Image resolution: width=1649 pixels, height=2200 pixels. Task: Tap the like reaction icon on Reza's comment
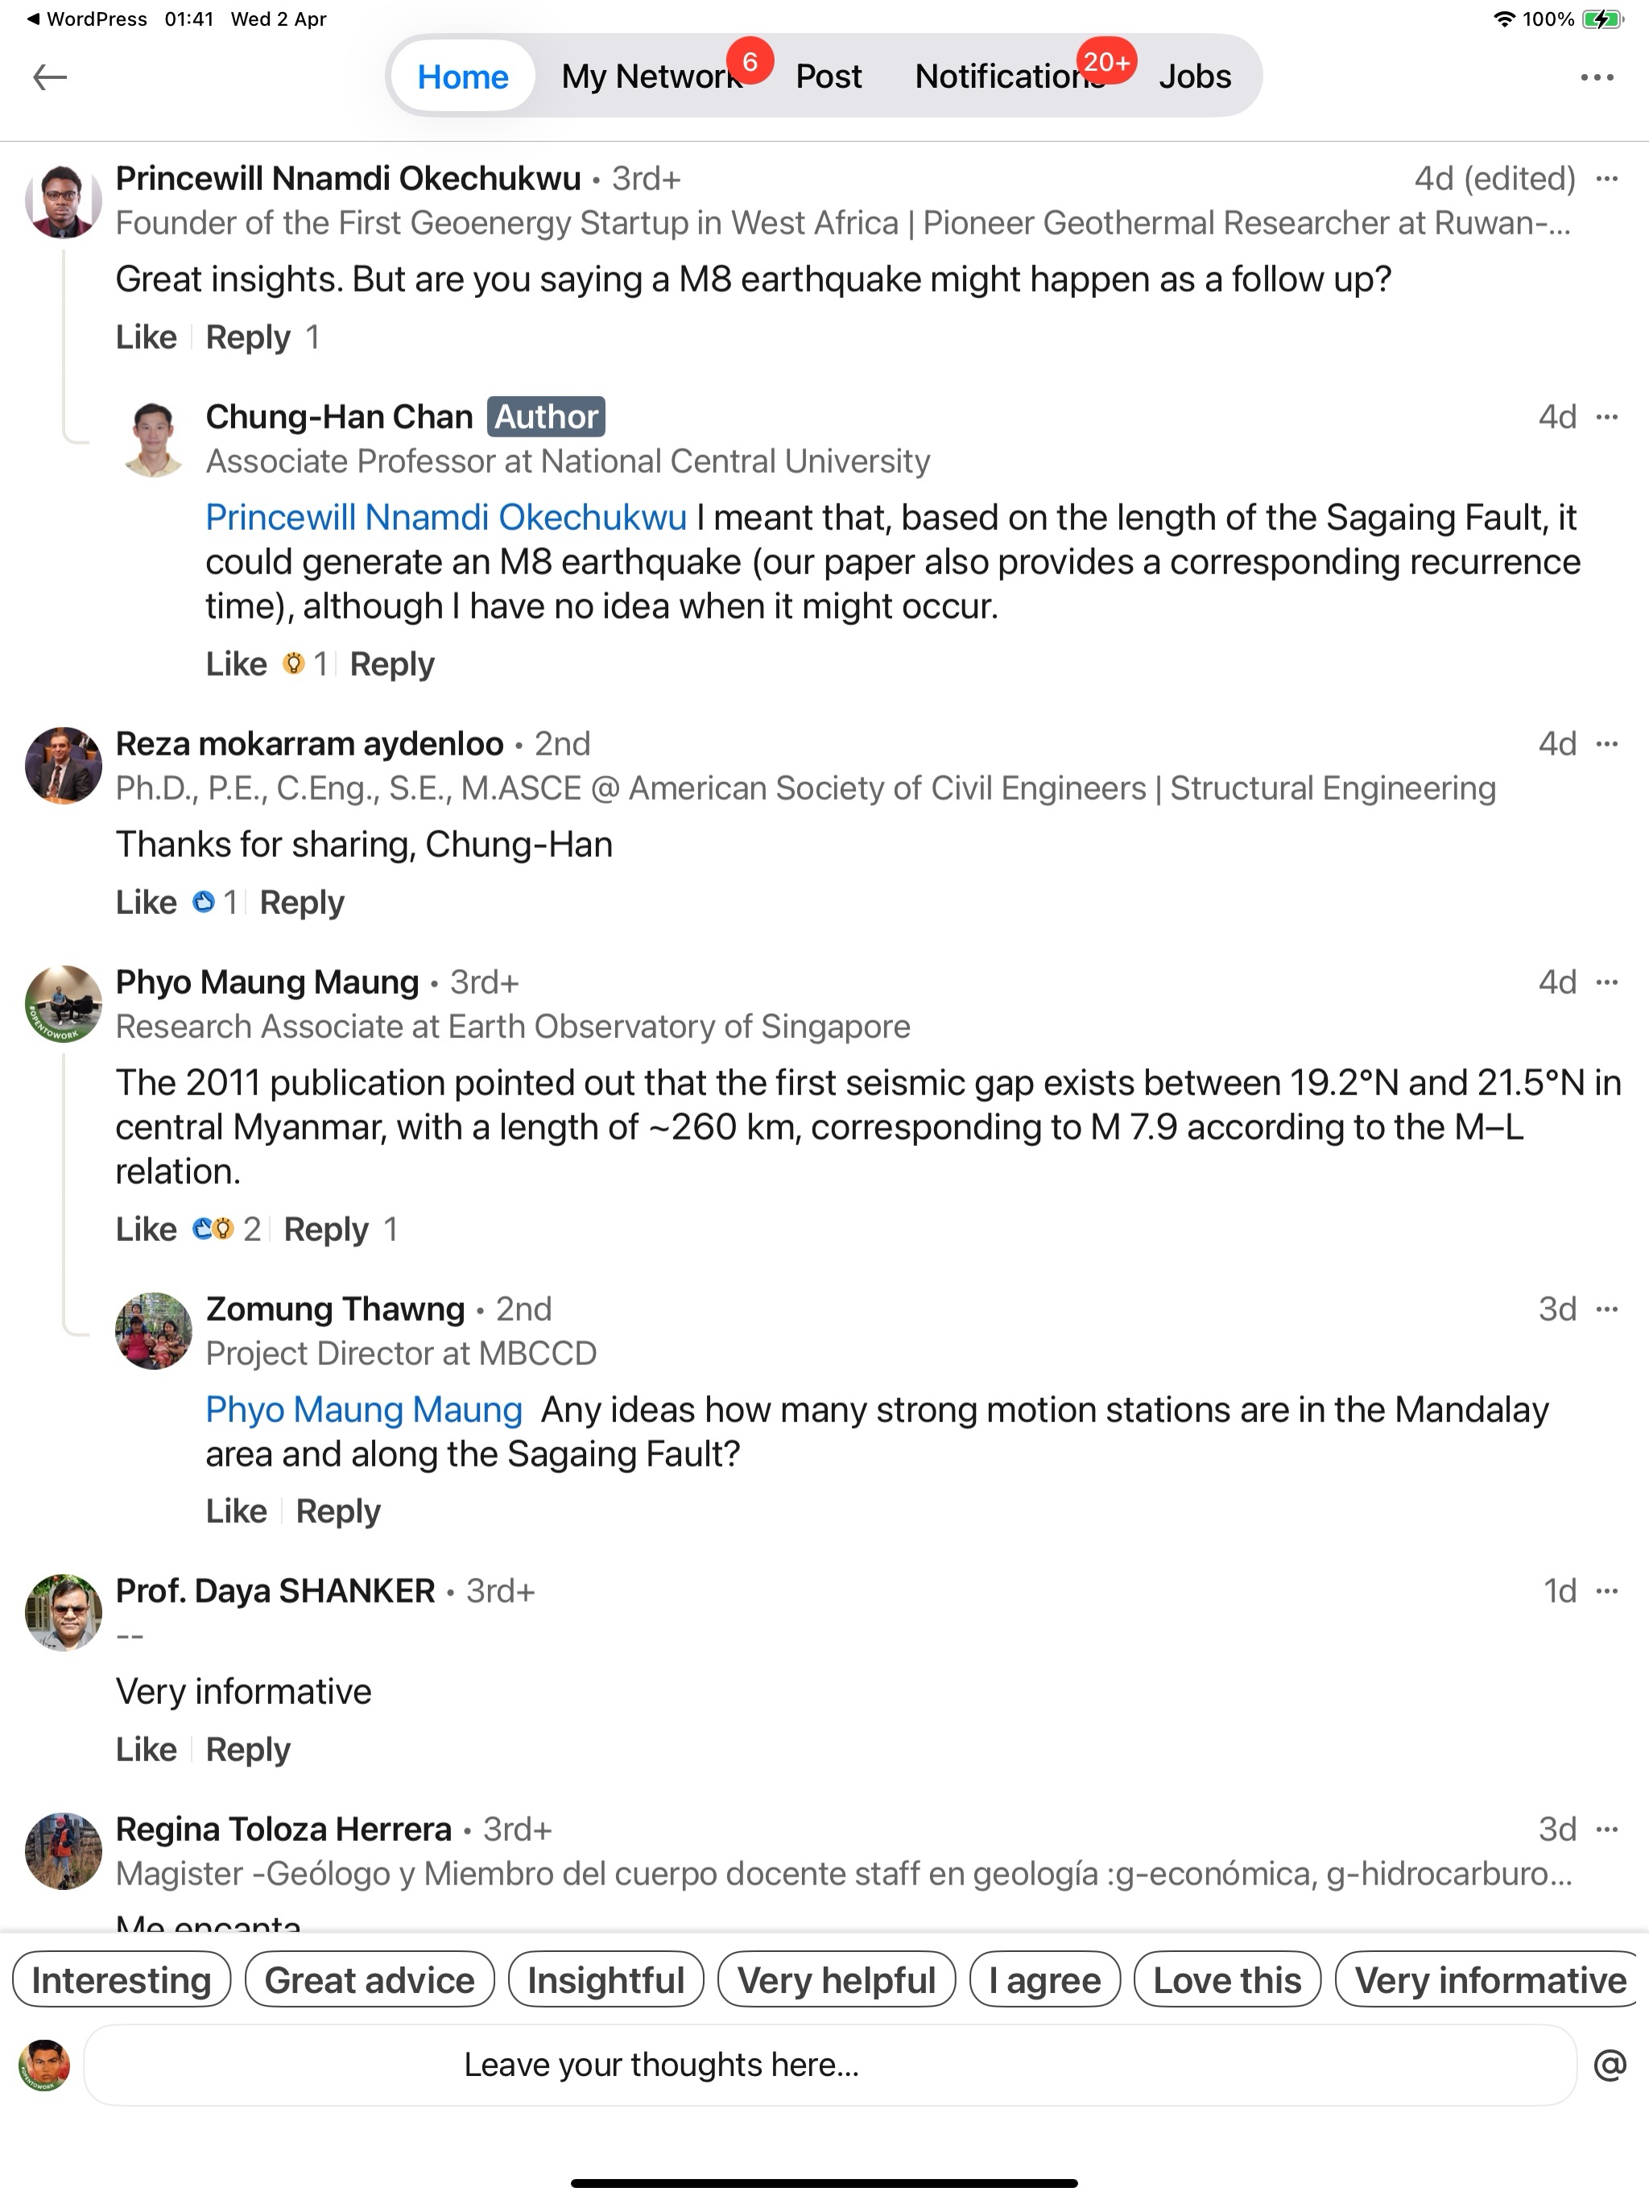[204, 902]
